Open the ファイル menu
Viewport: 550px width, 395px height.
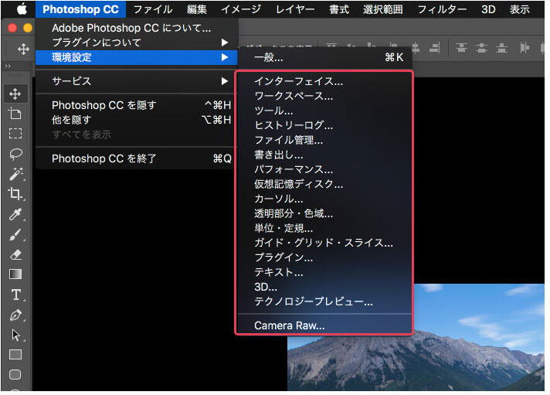pos(153,9)
